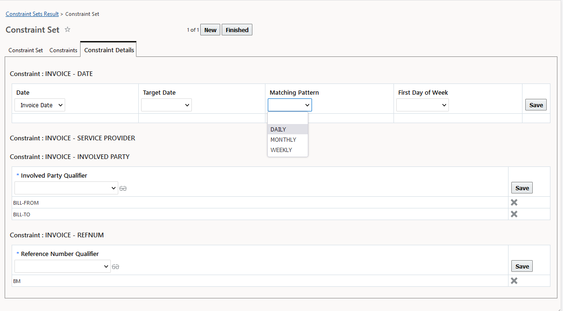563x311 pixels.
Task: Expand the Target Date dropdown
Action: pos(166,105)
